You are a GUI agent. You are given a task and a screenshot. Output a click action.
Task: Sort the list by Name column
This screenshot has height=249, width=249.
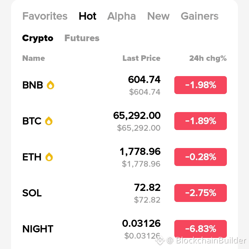[x=34, y=58]
